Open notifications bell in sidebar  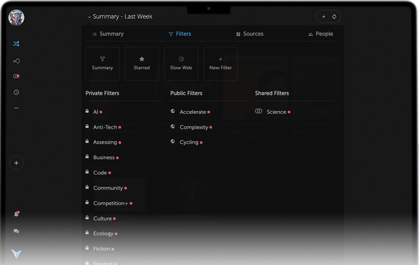coord(16,214)
